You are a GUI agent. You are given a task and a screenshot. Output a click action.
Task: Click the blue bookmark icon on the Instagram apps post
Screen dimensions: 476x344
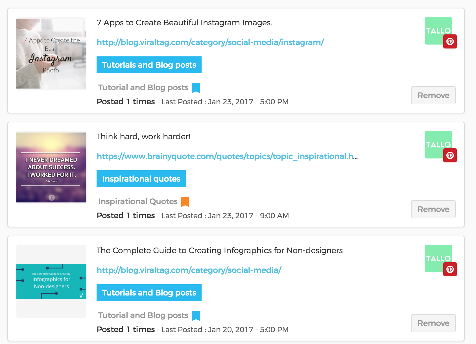(196, 88)
